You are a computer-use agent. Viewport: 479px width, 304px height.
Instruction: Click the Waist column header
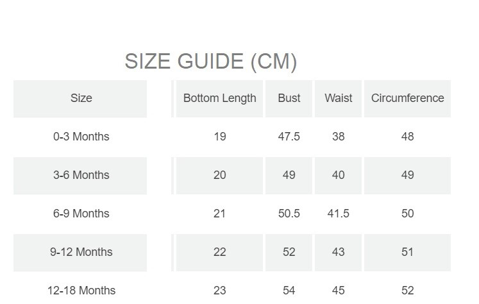tap(339, 98)
